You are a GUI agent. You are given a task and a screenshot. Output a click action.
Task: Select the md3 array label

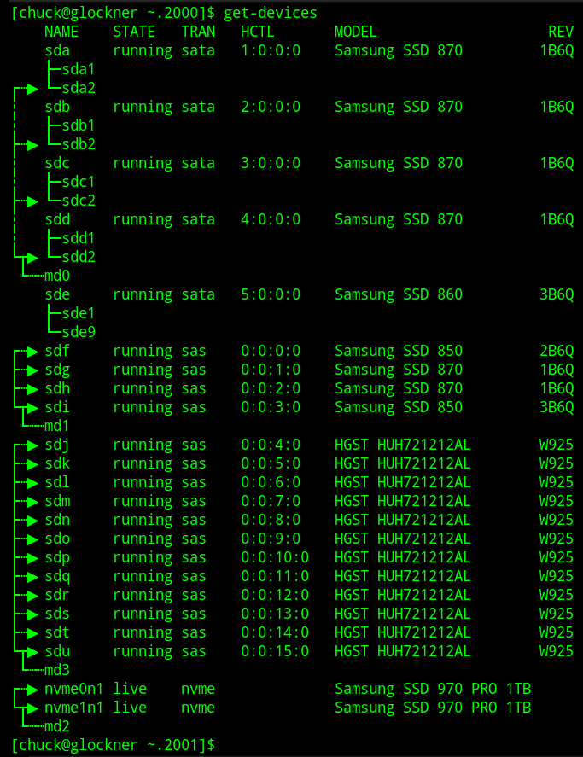[57, 670]
